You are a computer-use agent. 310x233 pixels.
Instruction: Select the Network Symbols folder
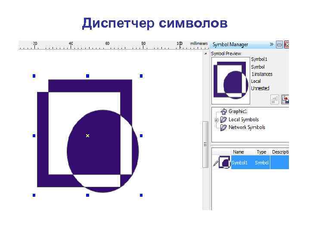tap(247, 127)
